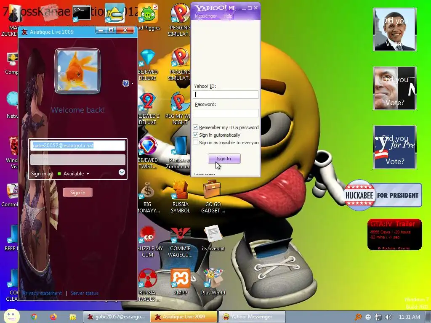Launch Chrome from the taskbar
The image size is (431, 323).
click(x=34, y=317)
